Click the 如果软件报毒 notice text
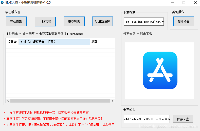 [x=59, y=125]
